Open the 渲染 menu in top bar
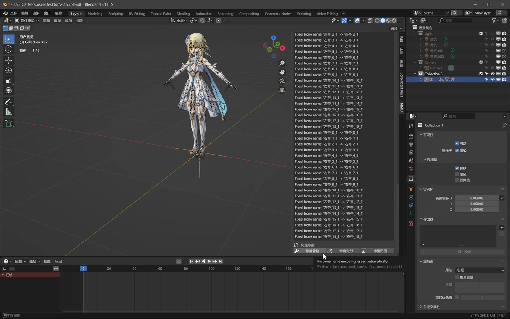The width and height of the screenshot is (510, 319). (x=36, y=13)
